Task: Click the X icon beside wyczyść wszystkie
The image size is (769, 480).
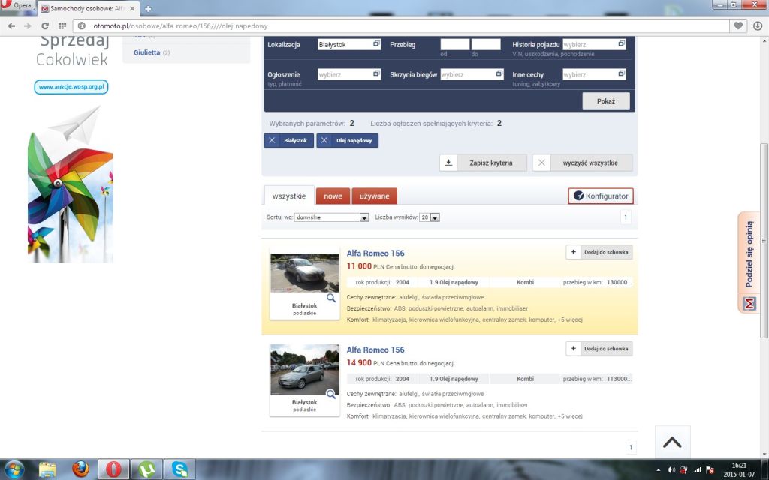Action: [x=541, y=163]
